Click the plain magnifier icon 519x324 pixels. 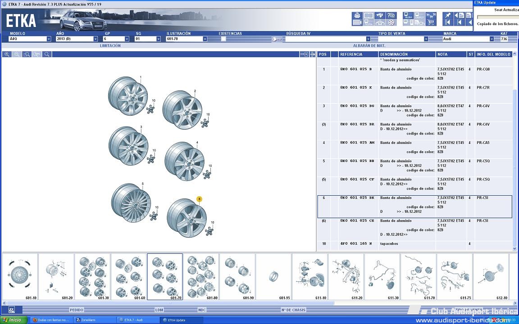[47, 54]
